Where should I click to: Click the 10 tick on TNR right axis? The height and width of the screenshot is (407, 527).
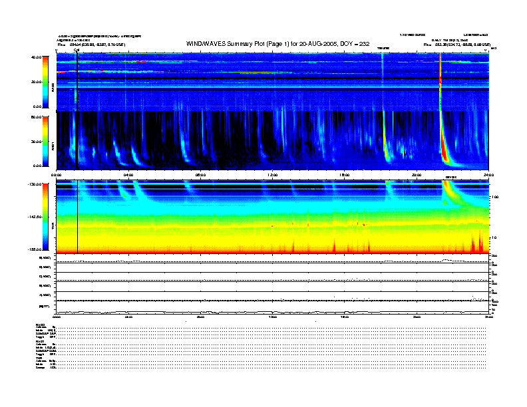coord(494,238)
